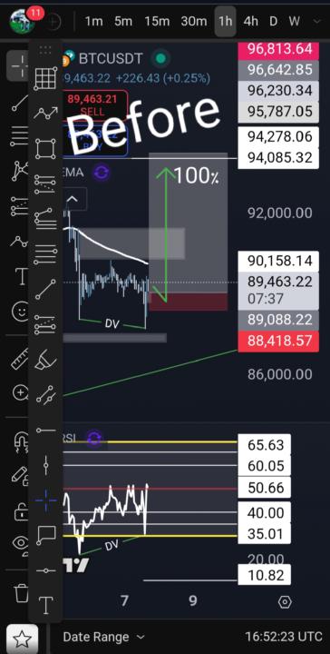
Task: Click the current price 89,463.22 label
Action: click(278, 290)
